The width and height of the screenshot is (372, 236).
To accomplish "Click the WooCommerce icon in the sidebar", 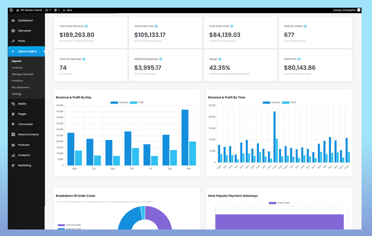I will point(13,135).
